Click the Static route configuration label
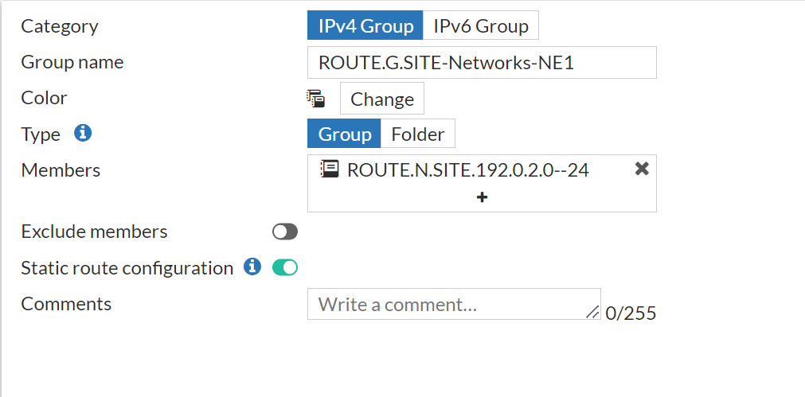 [127, 268]
